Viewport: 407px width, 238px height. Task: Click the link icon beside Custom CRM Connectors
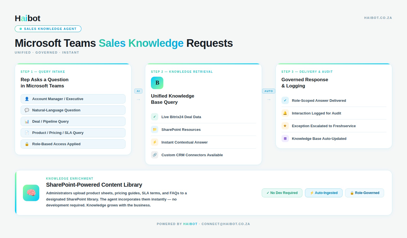click(x=155, y=155)
